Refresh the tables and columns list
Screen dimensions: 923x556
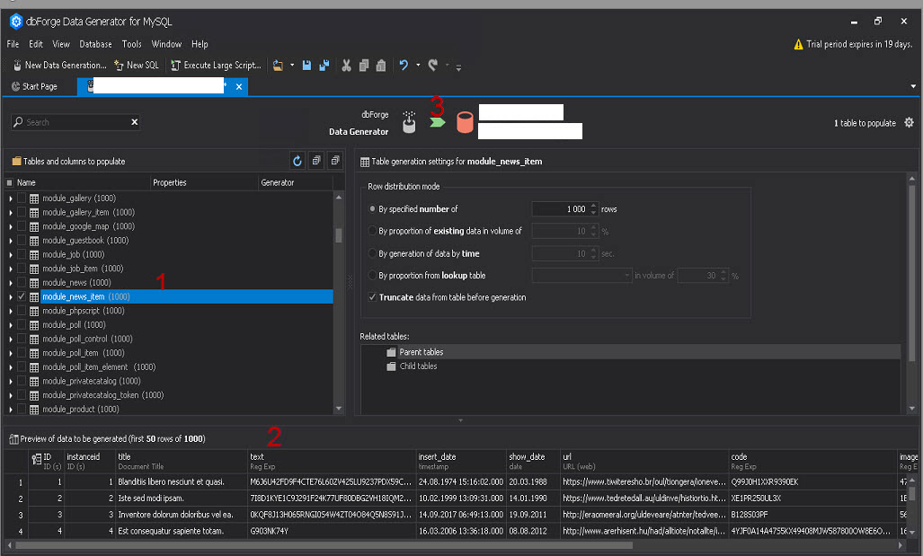pyautogui.click(x=297, y=161)
